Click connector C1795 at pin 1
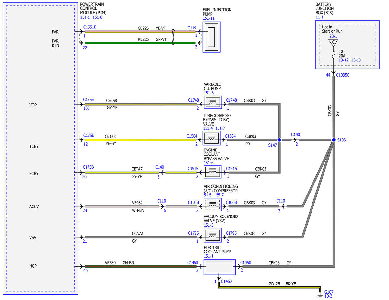Viewport: 389px width, 300px height. coord(194,233)
